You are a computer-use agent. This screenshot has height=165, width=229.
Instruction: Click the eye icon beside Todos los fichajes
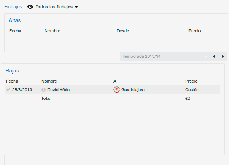click(30, 7)
